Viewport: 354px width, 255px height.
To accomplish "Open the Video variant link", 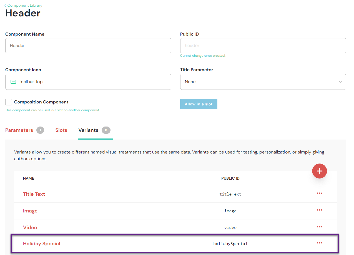I will click(30, 227).
